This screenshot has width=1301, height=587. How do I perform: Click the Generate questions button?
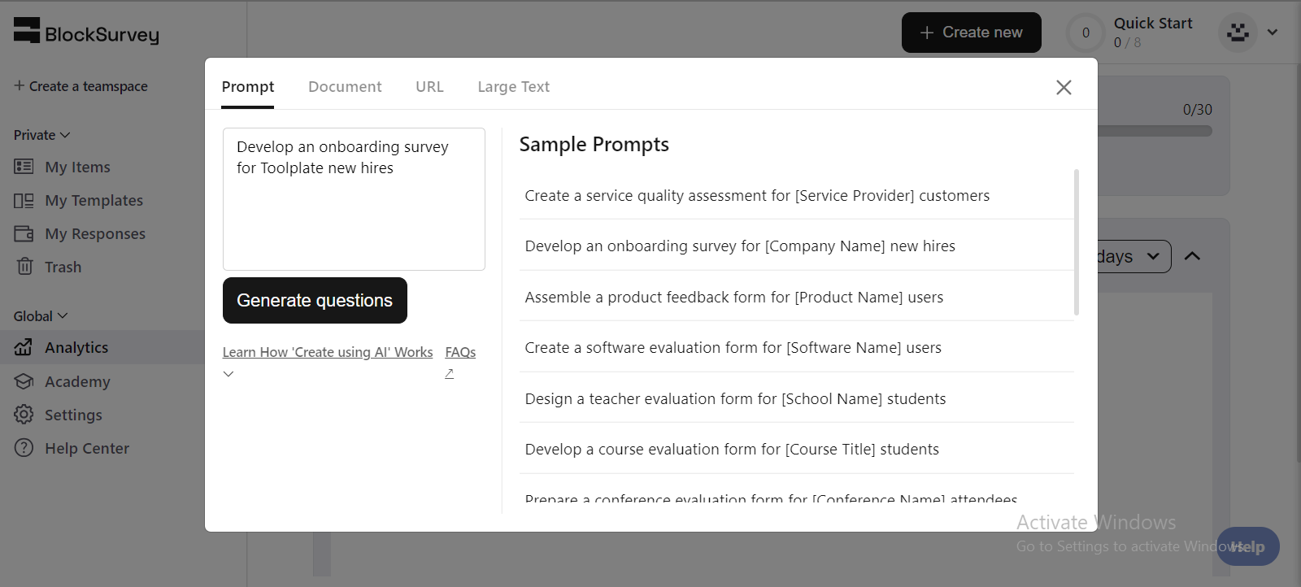315,300
